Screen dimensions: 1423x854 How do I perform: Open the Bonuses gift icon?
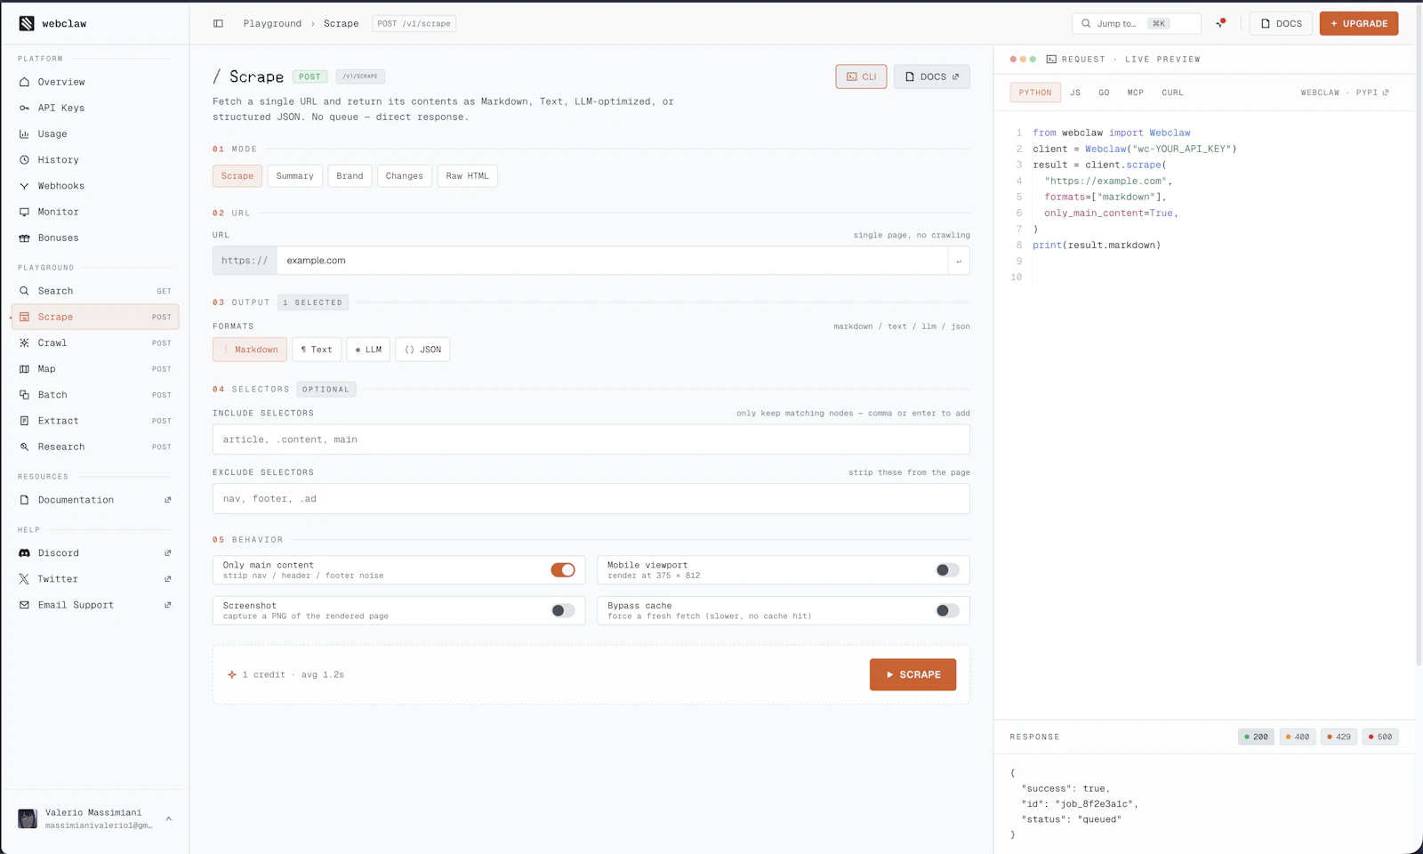(x=24, y=238)
